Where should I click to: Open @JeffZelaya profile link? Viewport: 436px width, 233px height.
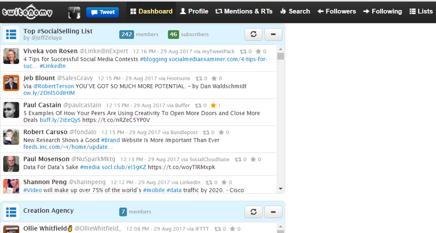click(46, 38)
